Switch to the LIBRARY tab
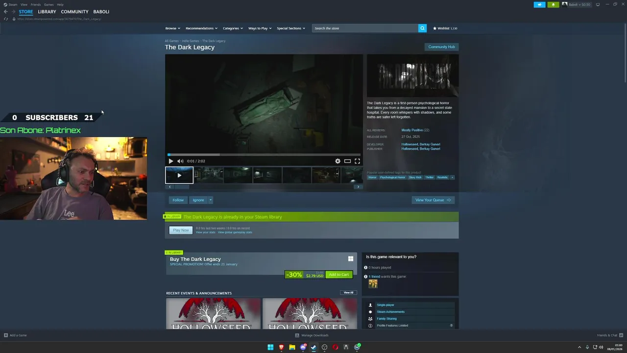627x353 pixels. click(x=47, y=11)
